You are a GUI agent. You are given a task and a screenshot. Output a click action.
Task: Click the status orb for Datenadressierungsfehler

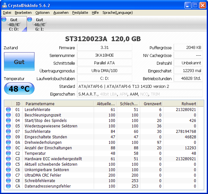tap(8, 186)
